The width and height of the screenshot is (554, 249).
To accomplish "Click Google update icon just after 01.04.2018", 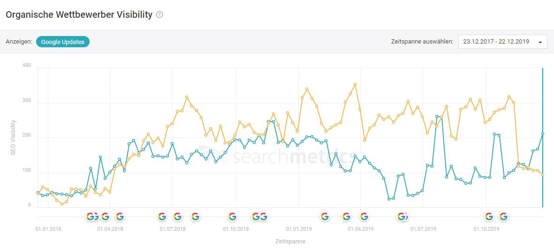I will (x=120, y=216).
